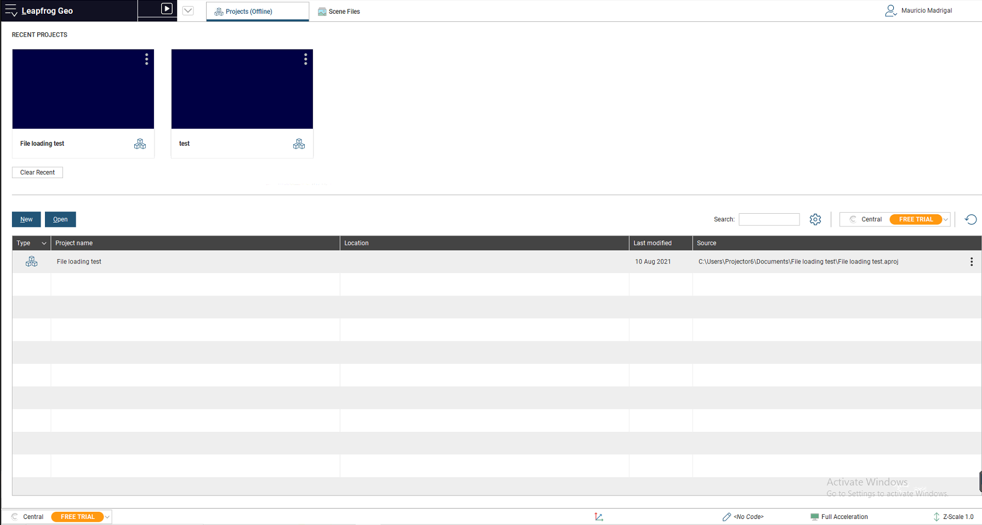Screen dimensions: 982x525
Task: Sort by the Location column header
Action: point(484,243)
